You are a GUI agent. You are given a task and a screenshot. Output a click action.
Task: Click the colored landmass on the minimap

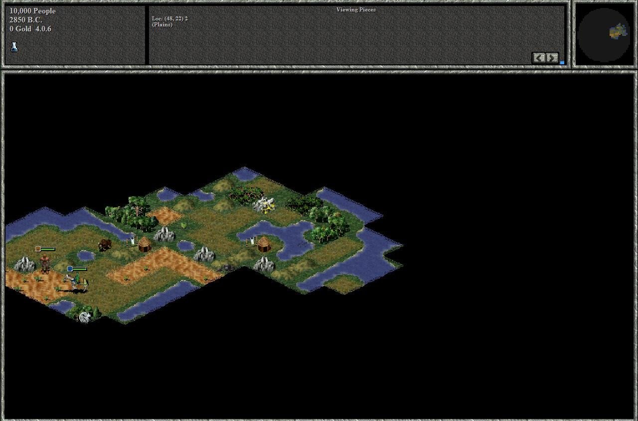tap(617, 31)
